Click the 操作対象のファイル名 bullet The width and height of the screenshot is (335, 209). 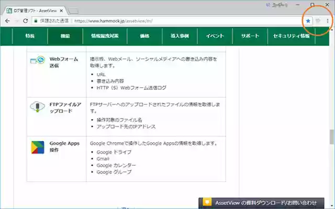tap(119, 120)
